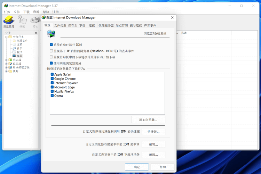Click the 站点抓取方案 icon

point(10,67)
